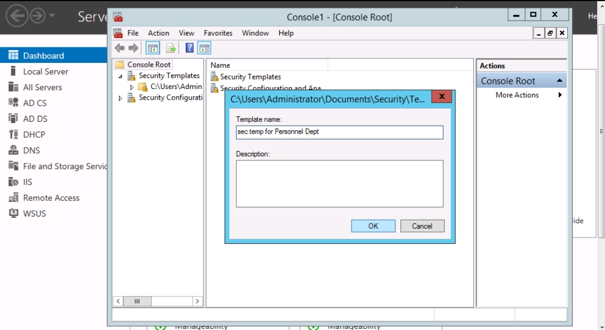
Task: Click the Show/Hide Console Tree toolbar icon
Action: (x=153, y=48)
